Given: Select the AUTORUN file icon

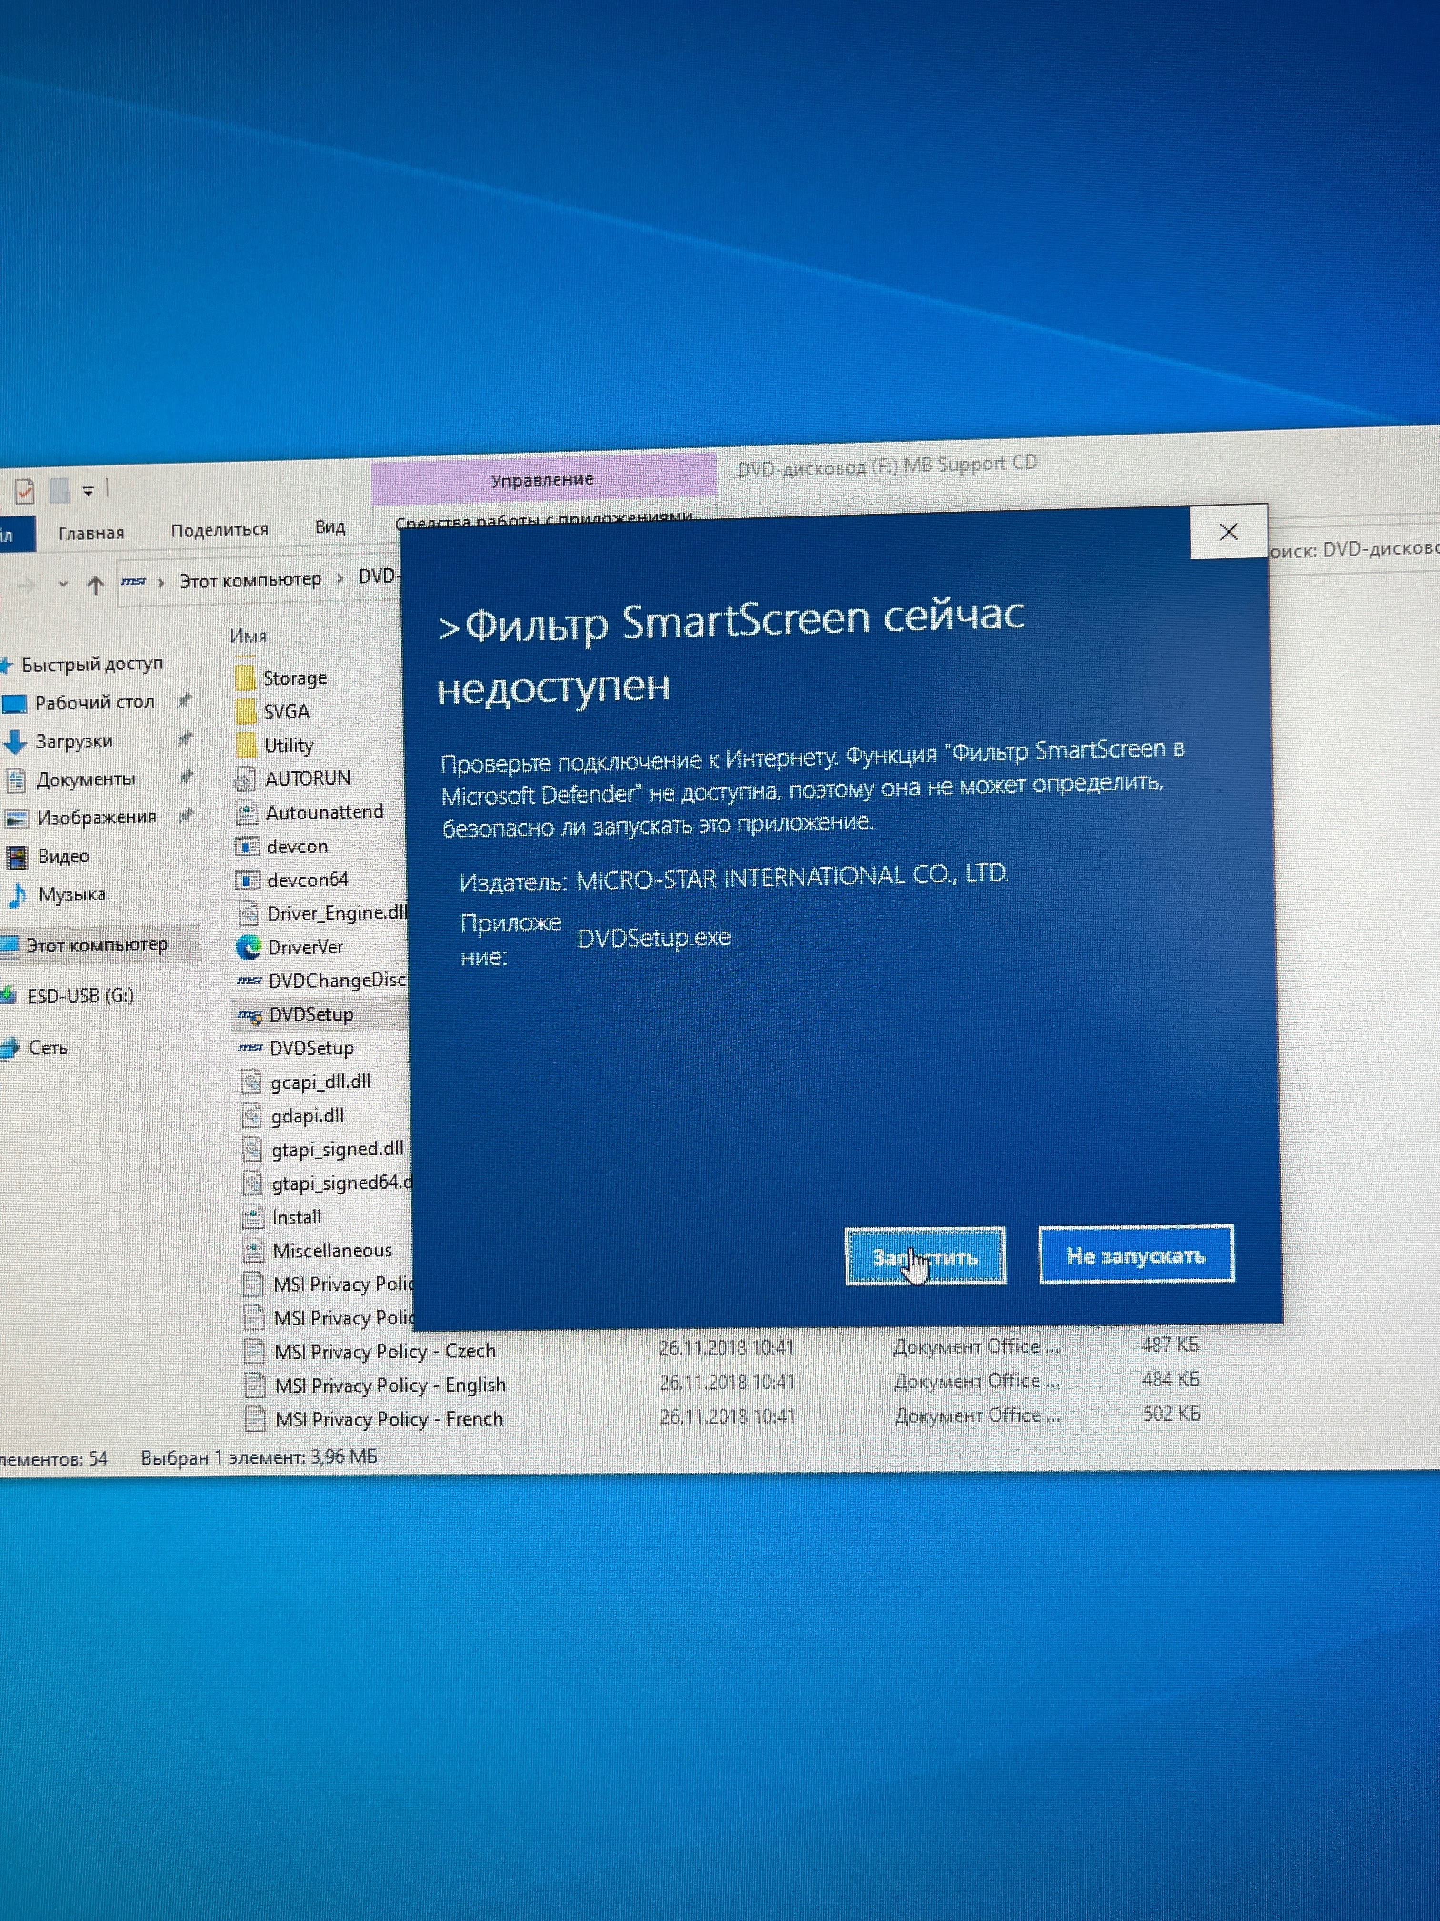Looking at the screenshot, I should [246, 779].
